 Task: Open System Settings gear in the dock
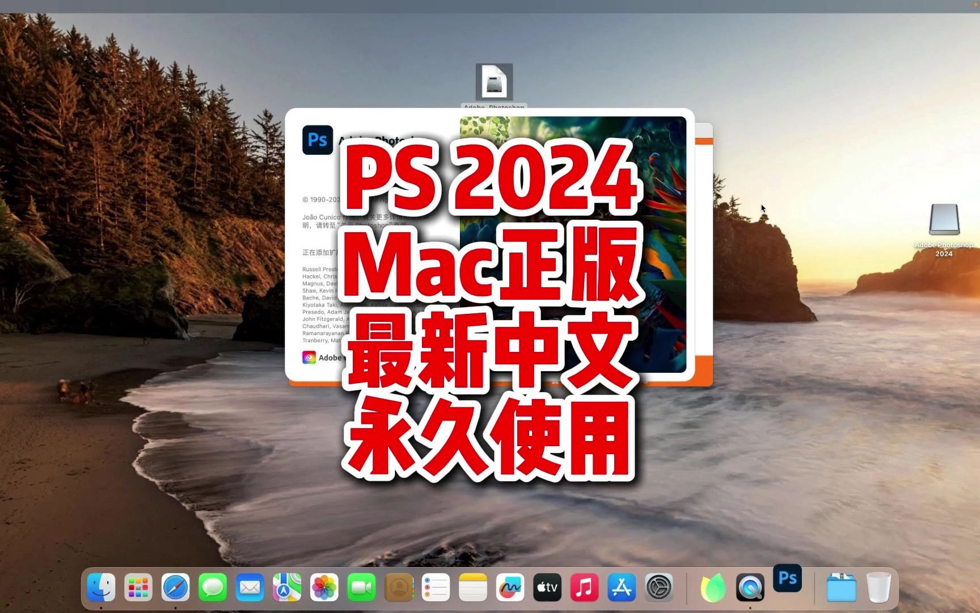[659, 587]
